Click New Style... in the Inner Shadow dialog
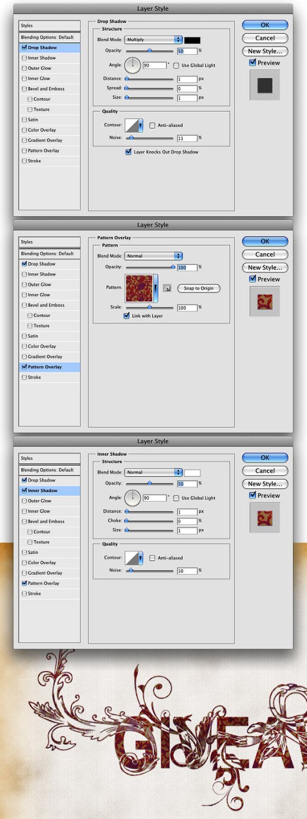This screenshot has height=819, width=307. (265, 484)
